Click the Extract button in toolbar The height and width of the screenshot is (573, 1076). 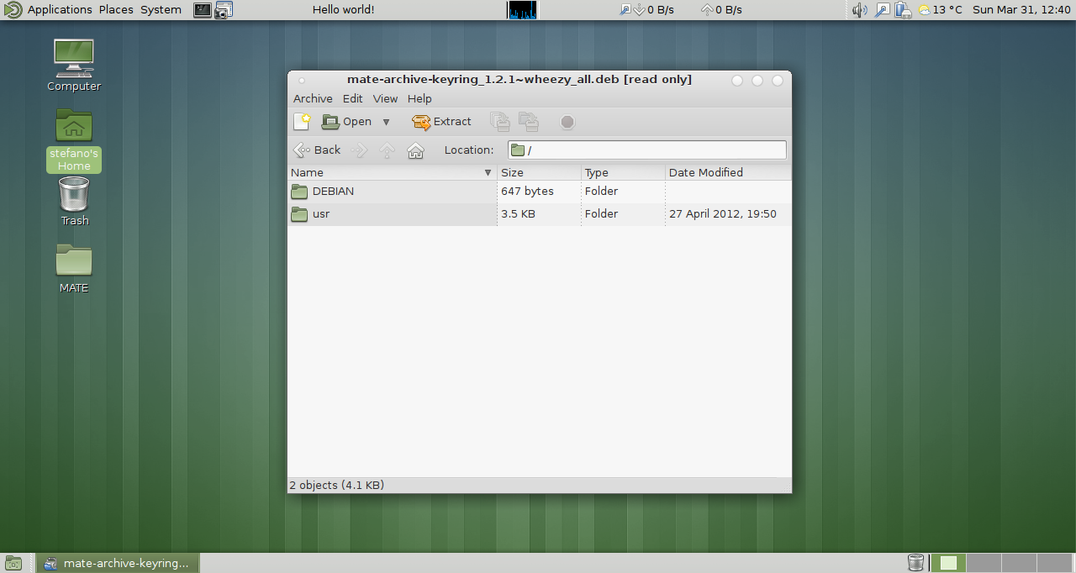point(441,122)
